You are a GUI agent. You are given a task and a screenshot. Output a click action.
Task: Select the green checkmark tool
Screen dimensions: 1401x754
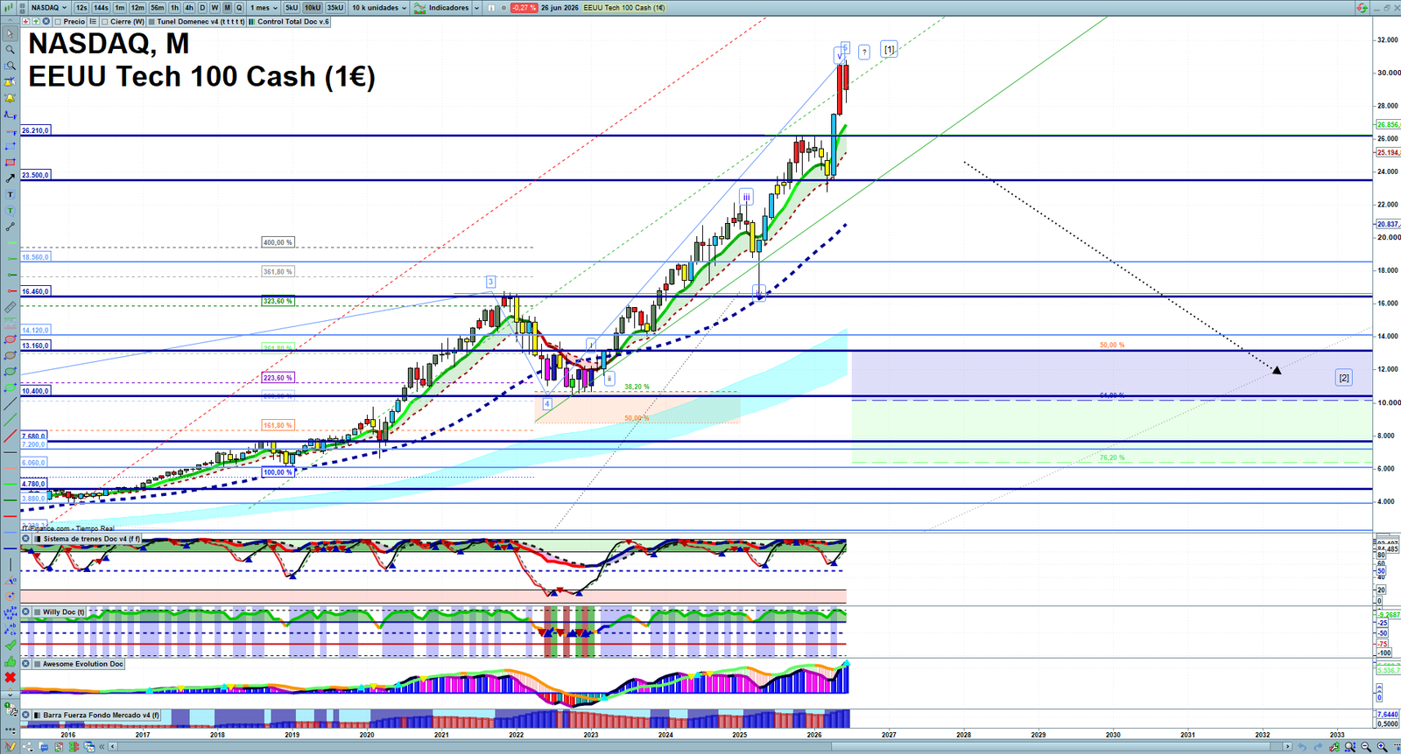coord(11,646)
